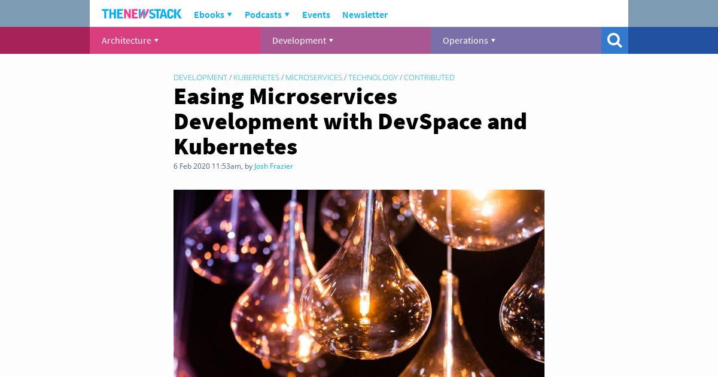Go to the Events page
The image size is (718, 377).
pyautogui.click(x=316, y=14)
